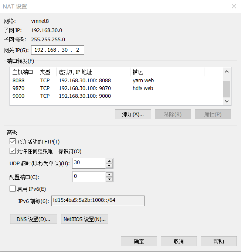Increase the UDP timeout value with up arrow

point(109,161)
